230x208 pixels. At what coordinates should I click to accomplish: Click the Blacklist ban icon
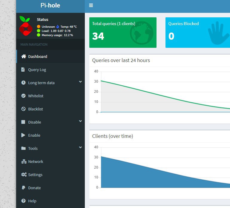(23, 109)
